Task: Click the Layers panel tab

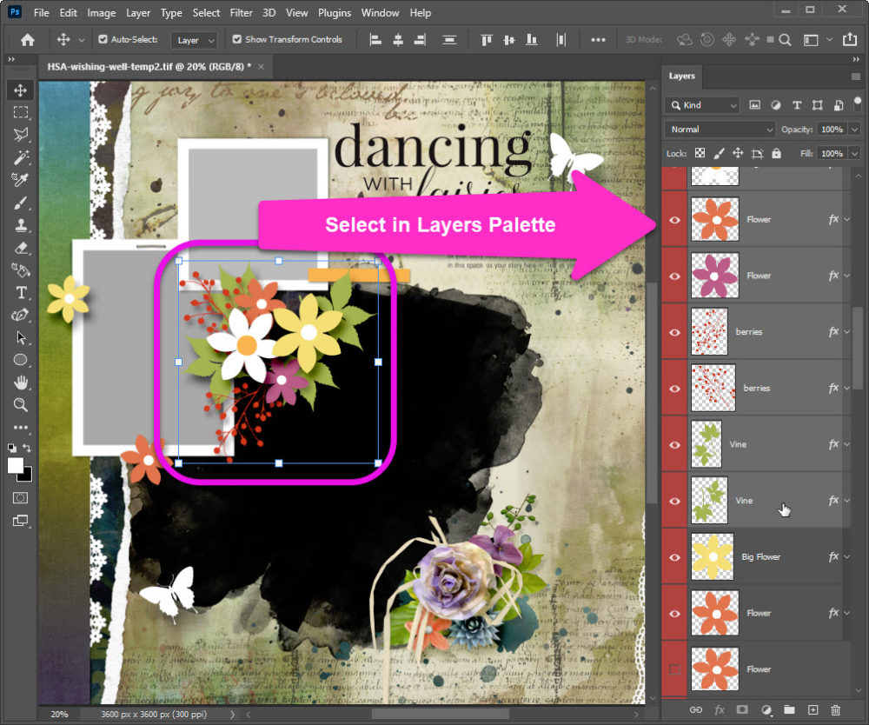Action: (681, 76)
